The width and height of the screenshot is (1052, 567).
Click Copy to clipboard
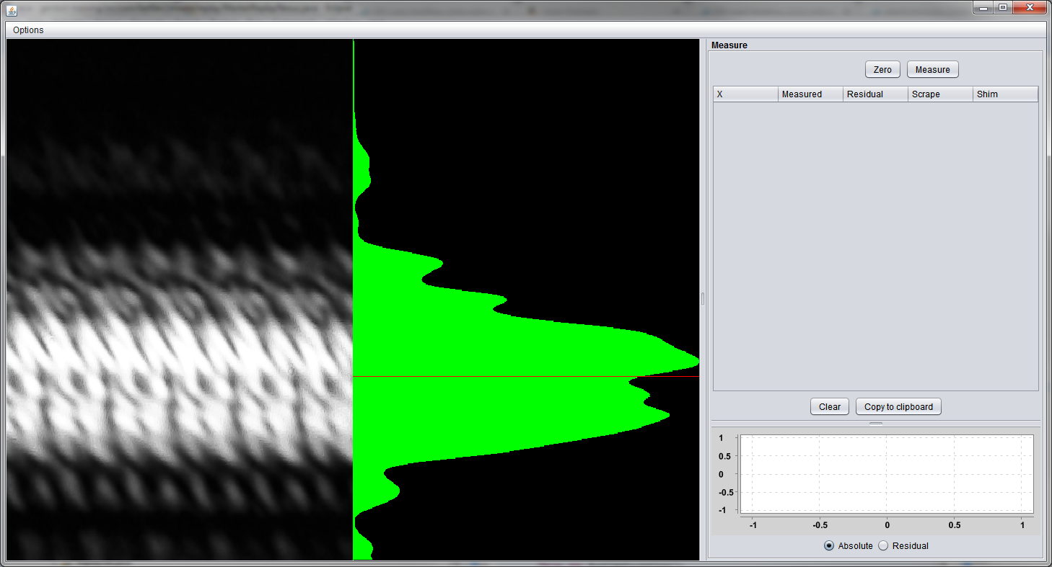(x=898, y=407)
